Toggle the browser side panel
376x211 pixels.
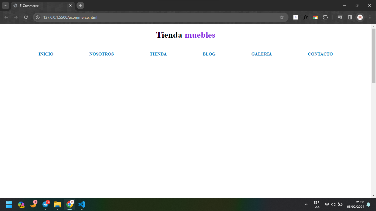tap(350, 17)
